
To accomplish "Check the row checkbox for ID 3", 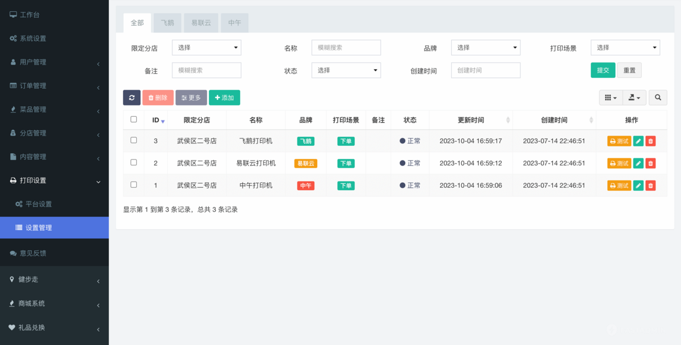I will [x=133, y=141].
